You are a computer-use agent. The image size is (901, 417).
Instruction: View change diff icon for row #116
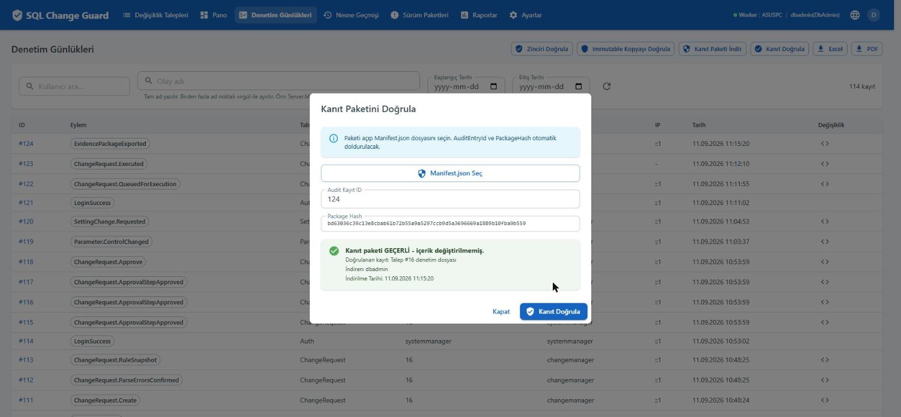pos(825,302)
